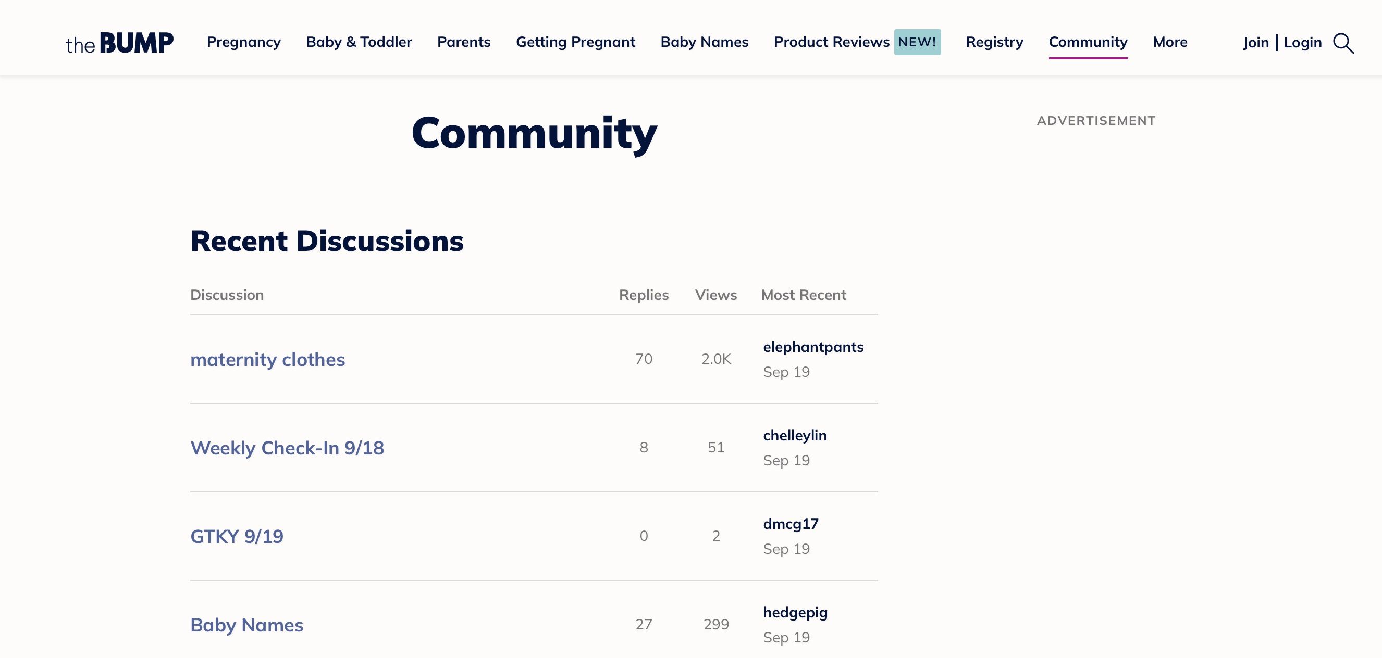The width and height of the screenshot is (1382, 658).
Task: Open the GTKY 9/19 discussion
Action: [238, 536]
